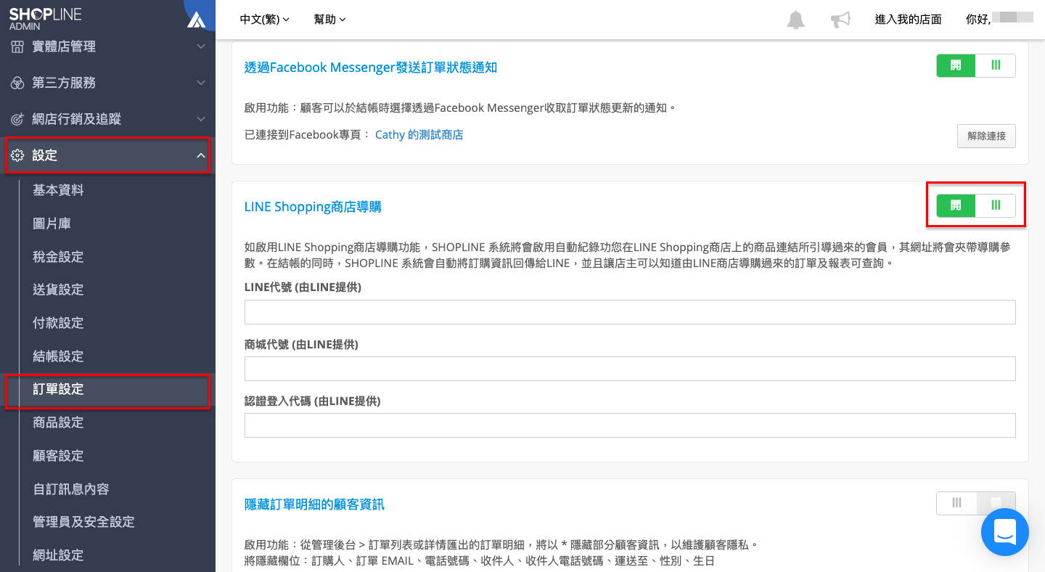Image resolution: width=1045 pixels, height=572 pixels.
Task: Open 商品設定 page
Action: [59, 422]
